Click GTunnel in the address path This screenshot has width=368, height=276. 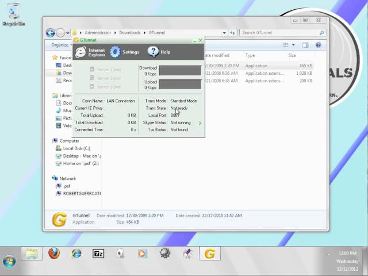click(157, 33)
